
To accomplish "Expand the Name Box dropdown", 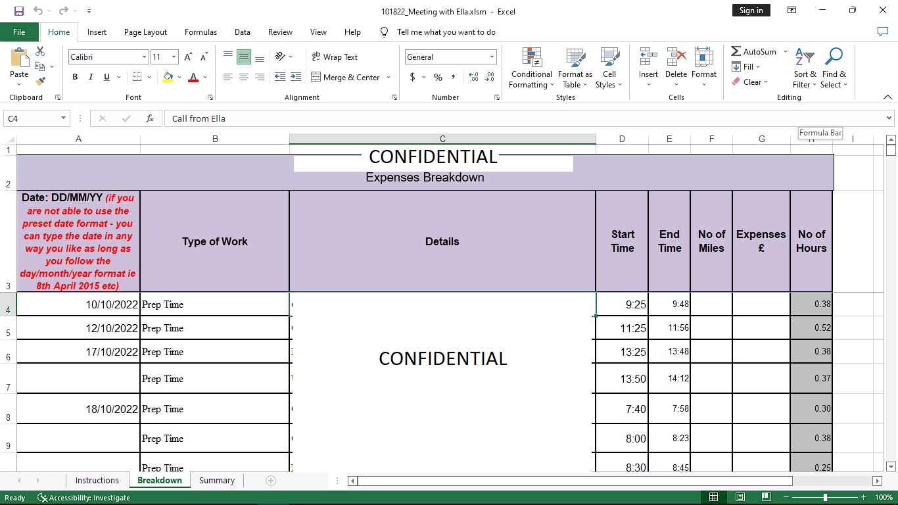I will click(64, 118).
